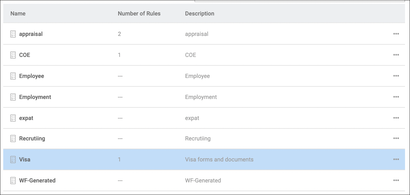This screenshot has height=195, width=410.
Task: Select the Visa forms and documents description
Action: coord(219,159)
